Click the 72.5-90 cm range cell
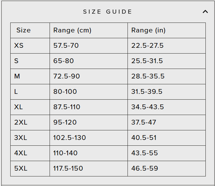The width and height of the screenshot is (215, 186). pos(67,76)
